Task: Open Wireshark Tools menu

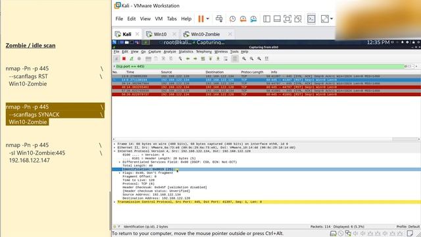Action: (x=234, y=51)
